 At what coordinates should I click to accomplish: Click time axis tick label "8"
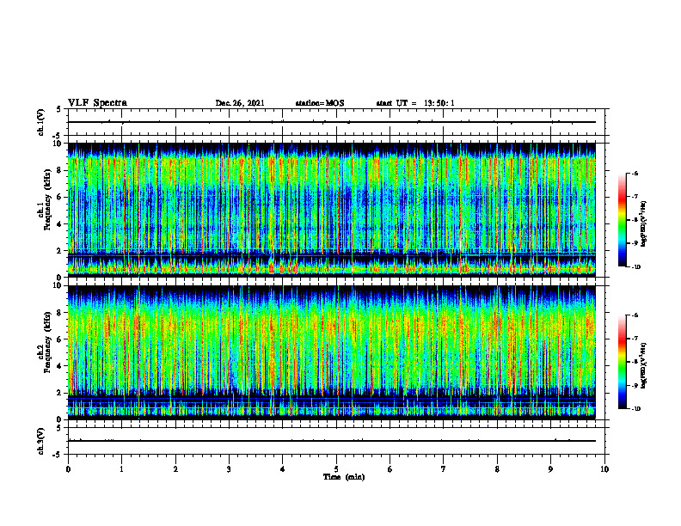point(497,469)
